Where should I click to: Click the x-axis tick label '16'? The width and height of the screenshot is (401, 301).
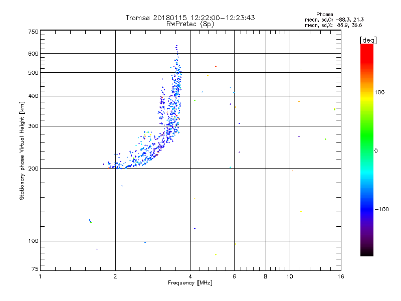tap(341, 276)
